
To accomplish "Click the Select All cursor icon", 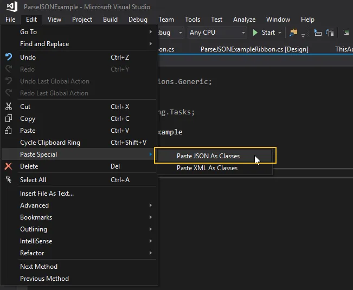I will click(9, 179).
